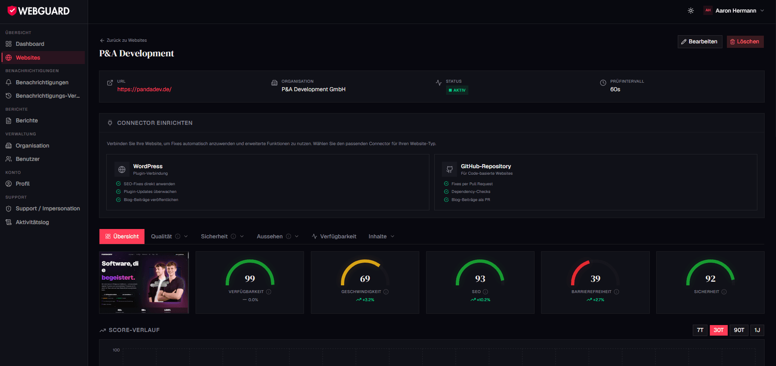Click info icon beside VERFÜGBARKEIT label

pyautogui.click(x=269, y=292)
